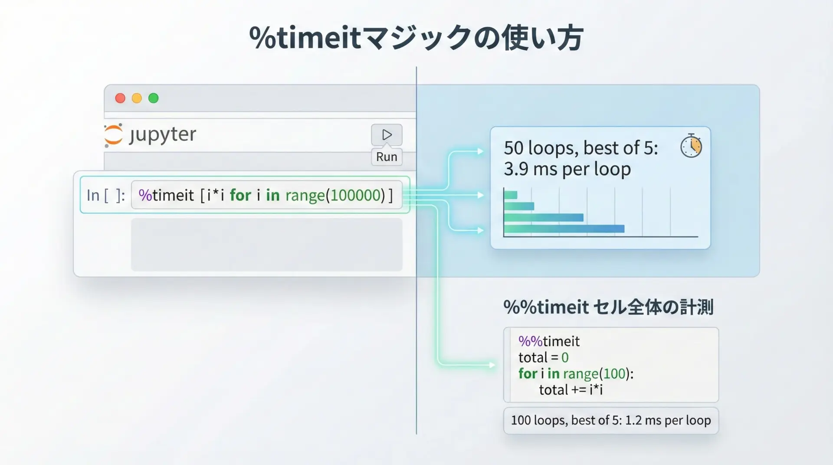Click the "50 loops, best of 5" result text
The height and width of the screenshot is (465, 833).
pyautogui.click(x=580, y=148)
